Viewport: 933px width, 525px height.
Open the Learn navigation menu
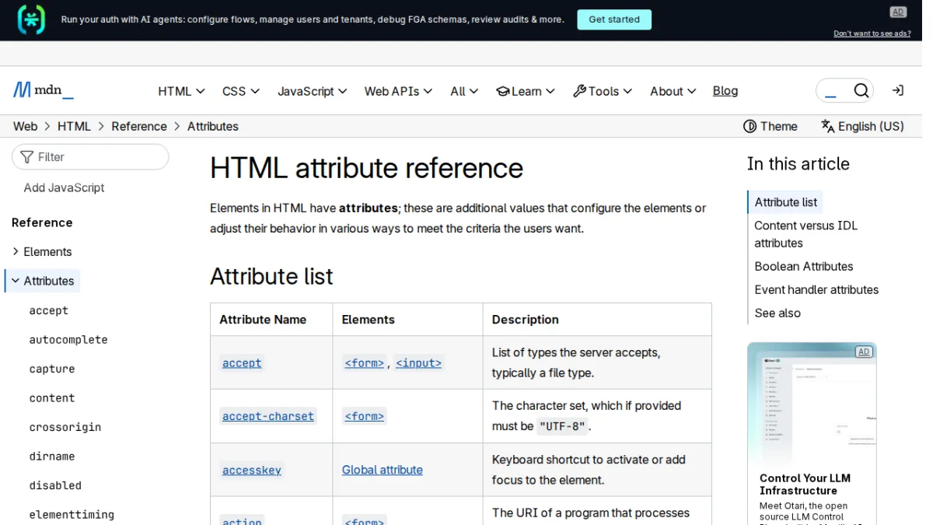click(526, 91)
